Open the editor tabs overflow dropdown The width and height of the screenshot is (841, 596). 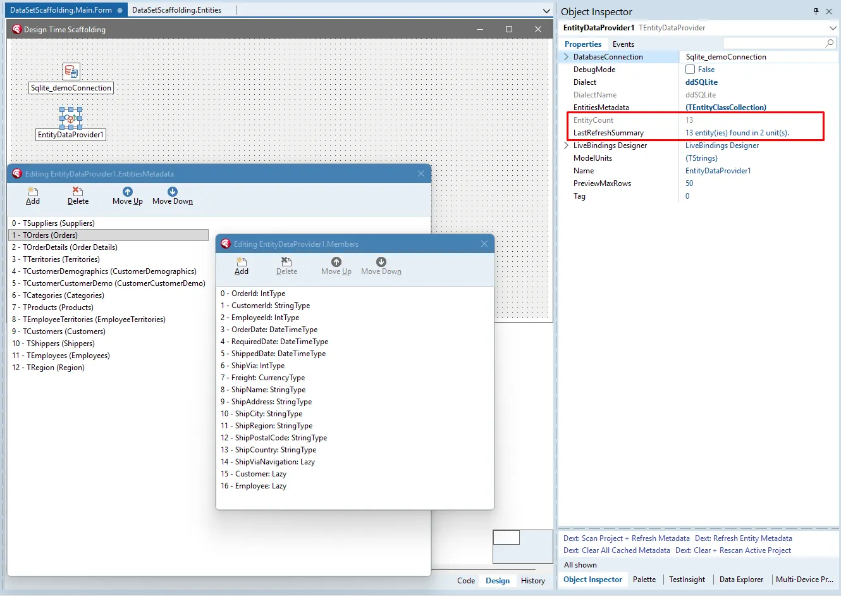point(547,10)
